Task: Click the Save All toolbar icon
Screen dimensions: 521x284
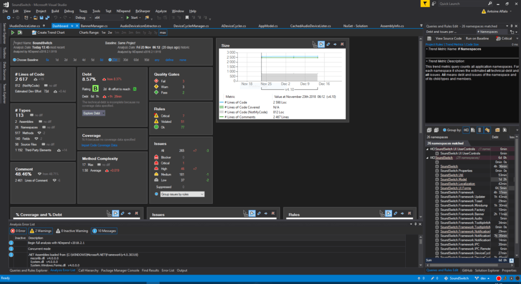Action: [47, 18]
